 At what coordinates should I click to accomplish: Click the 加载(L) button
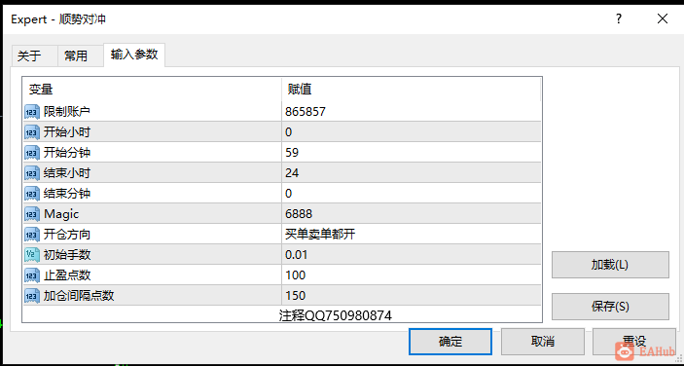click(610, 265)
